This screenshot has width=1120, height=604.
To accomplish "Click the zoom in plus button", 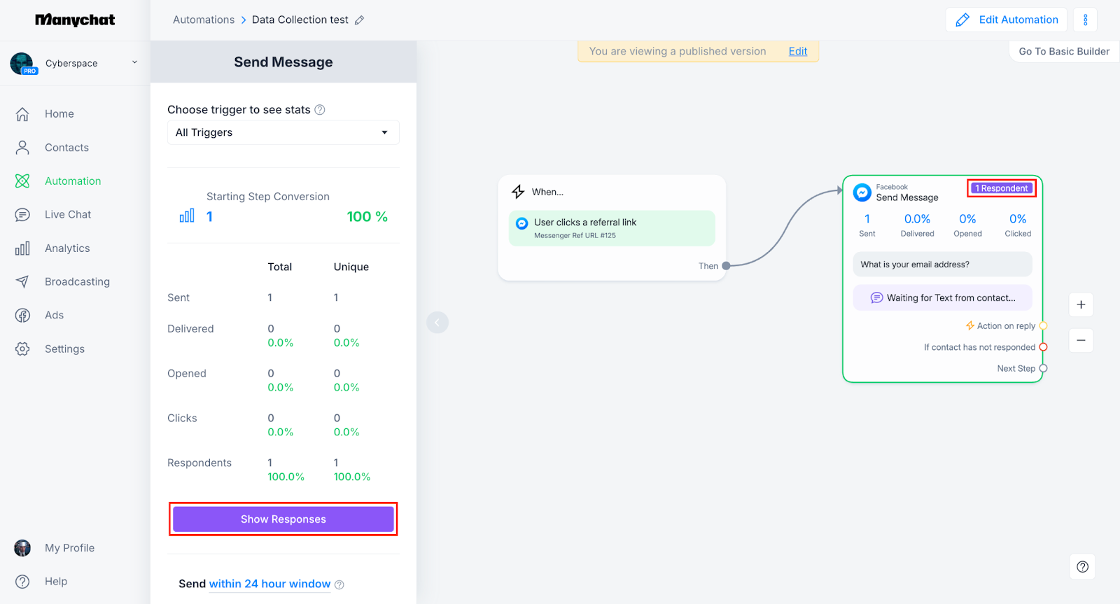I will click(x=1081, y=304).
